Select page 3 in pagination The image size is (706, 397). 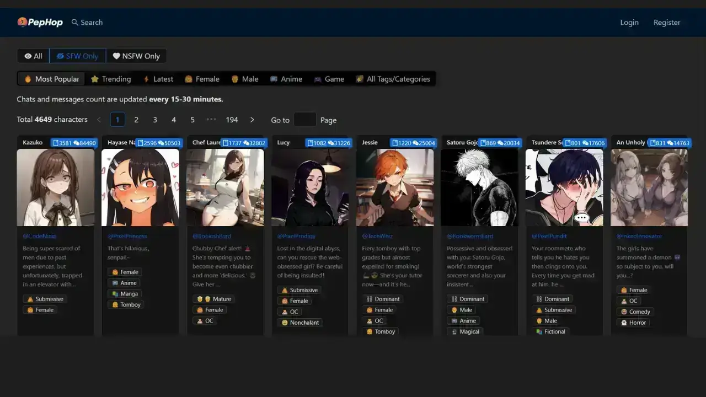point(155,120)
